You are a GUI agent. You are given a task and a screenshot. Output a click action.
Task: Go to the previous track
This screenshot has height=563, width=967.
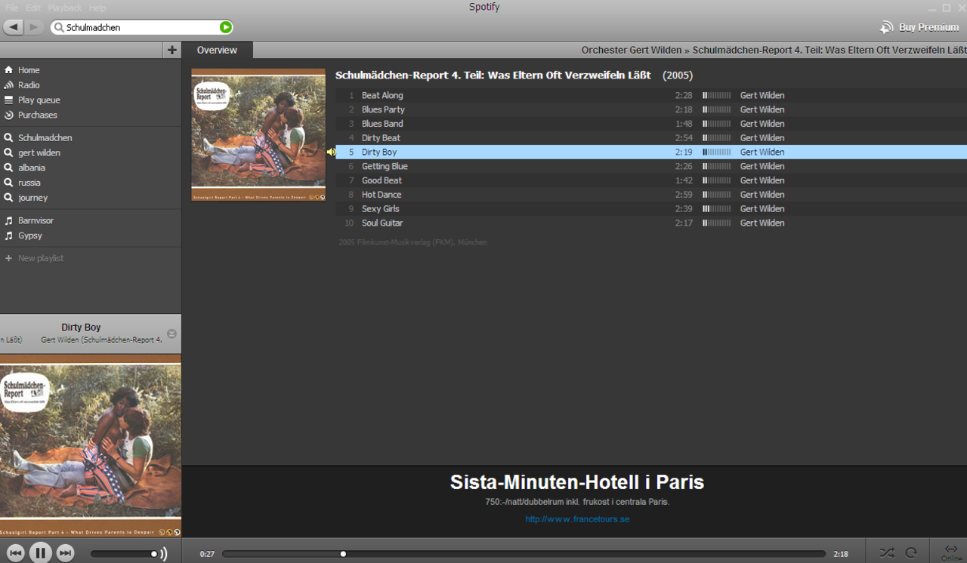(x=15, y=553)
